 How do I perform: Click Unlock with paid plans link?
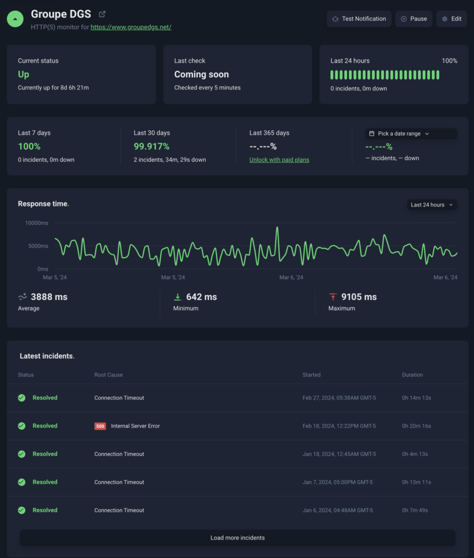click(x=279, y=160)
